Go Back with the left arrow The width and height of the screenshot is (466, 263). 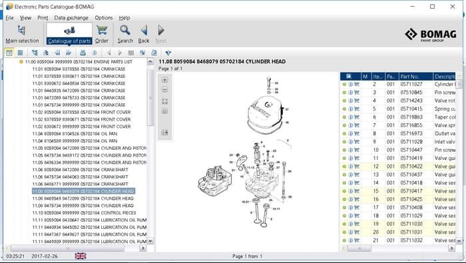click(144, 35)
